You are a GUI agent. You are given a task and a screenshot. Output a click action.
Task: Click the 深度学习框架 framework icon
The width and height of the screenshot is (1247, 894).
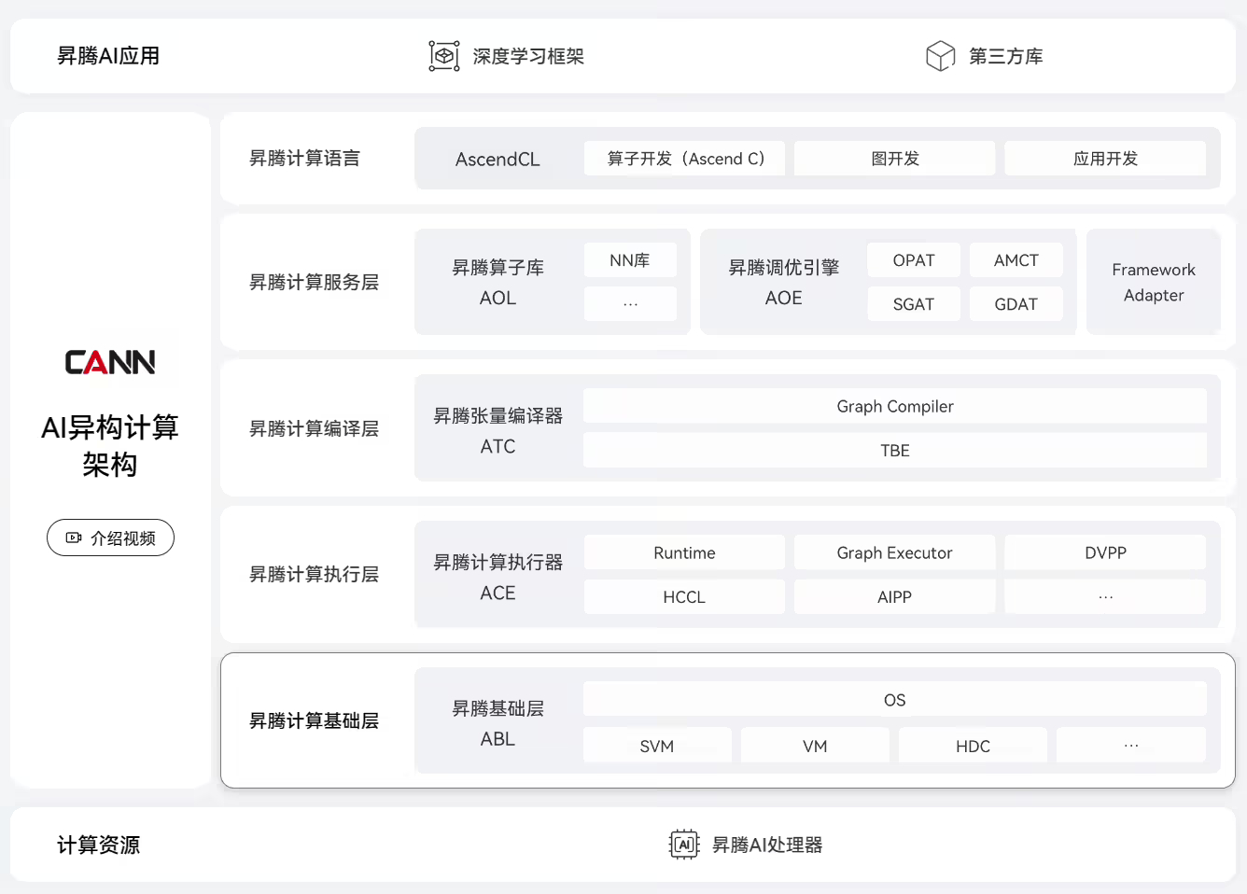coord(443,55)
